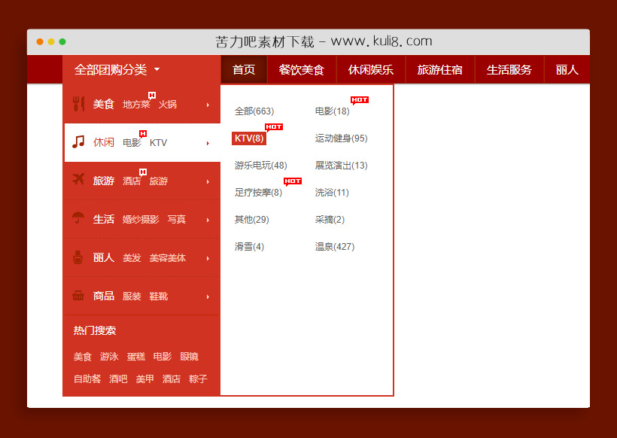Switch to the 旅游住宿 navigation tab

pos(440,70)
